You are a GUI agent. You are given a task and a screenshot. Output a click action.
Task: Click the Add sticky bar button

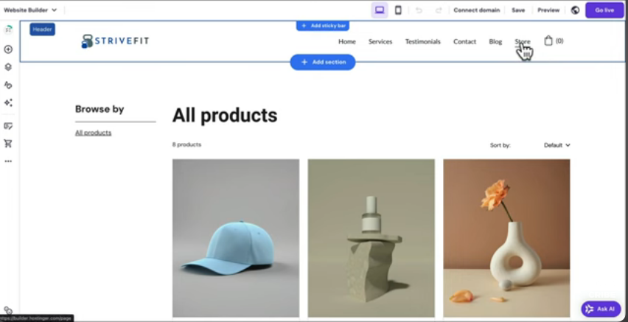point(323,26)
